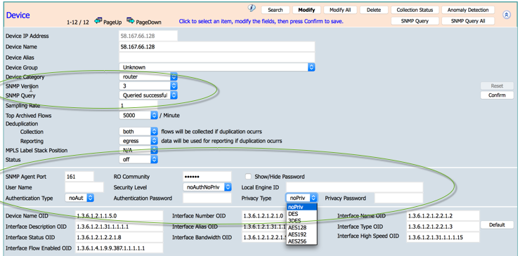
Task: Click the Authentication Password field
Action: click(x=207, y=198)
